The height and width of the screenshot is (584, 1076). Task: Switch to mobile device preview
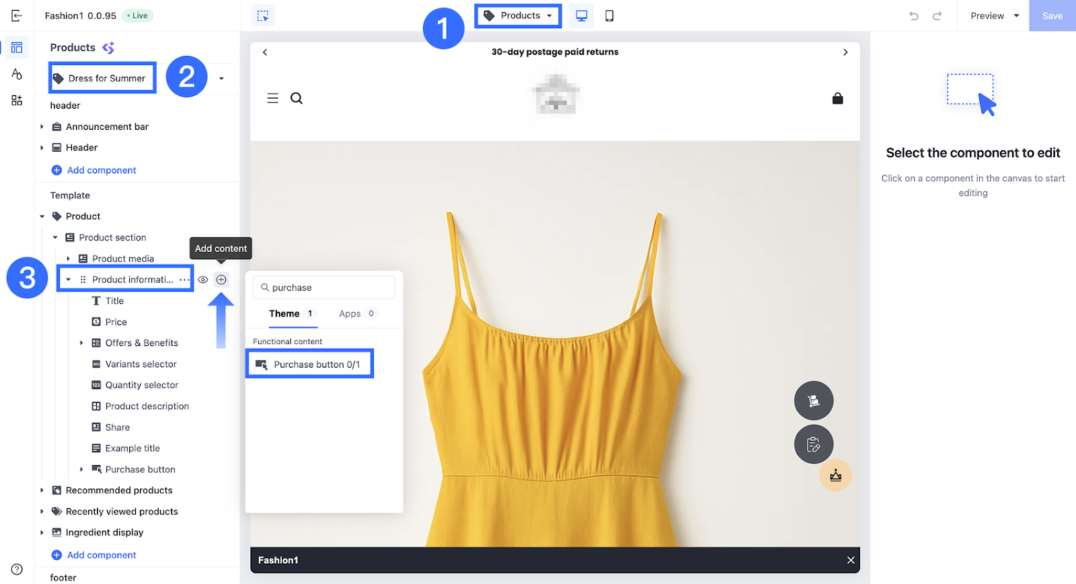coord(609,16)
